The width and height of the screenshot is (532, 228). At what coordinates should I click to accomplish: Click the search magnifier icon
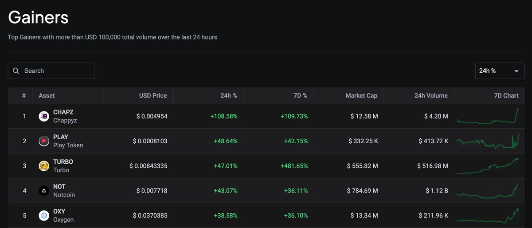pyautogui.click(x=16, y=71)
